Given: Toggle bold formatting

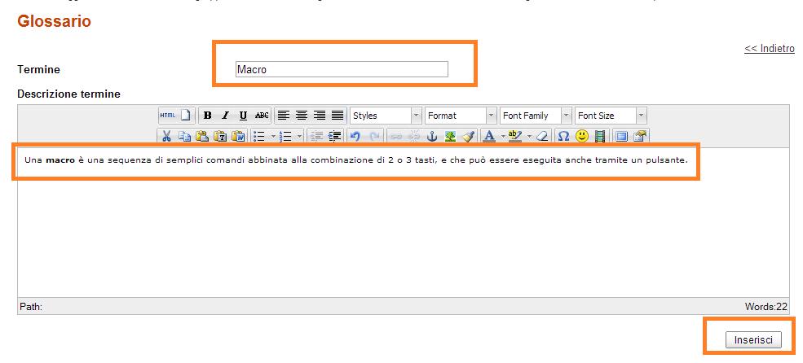Looking at the screenshot, I should click(x=208, y=116).
